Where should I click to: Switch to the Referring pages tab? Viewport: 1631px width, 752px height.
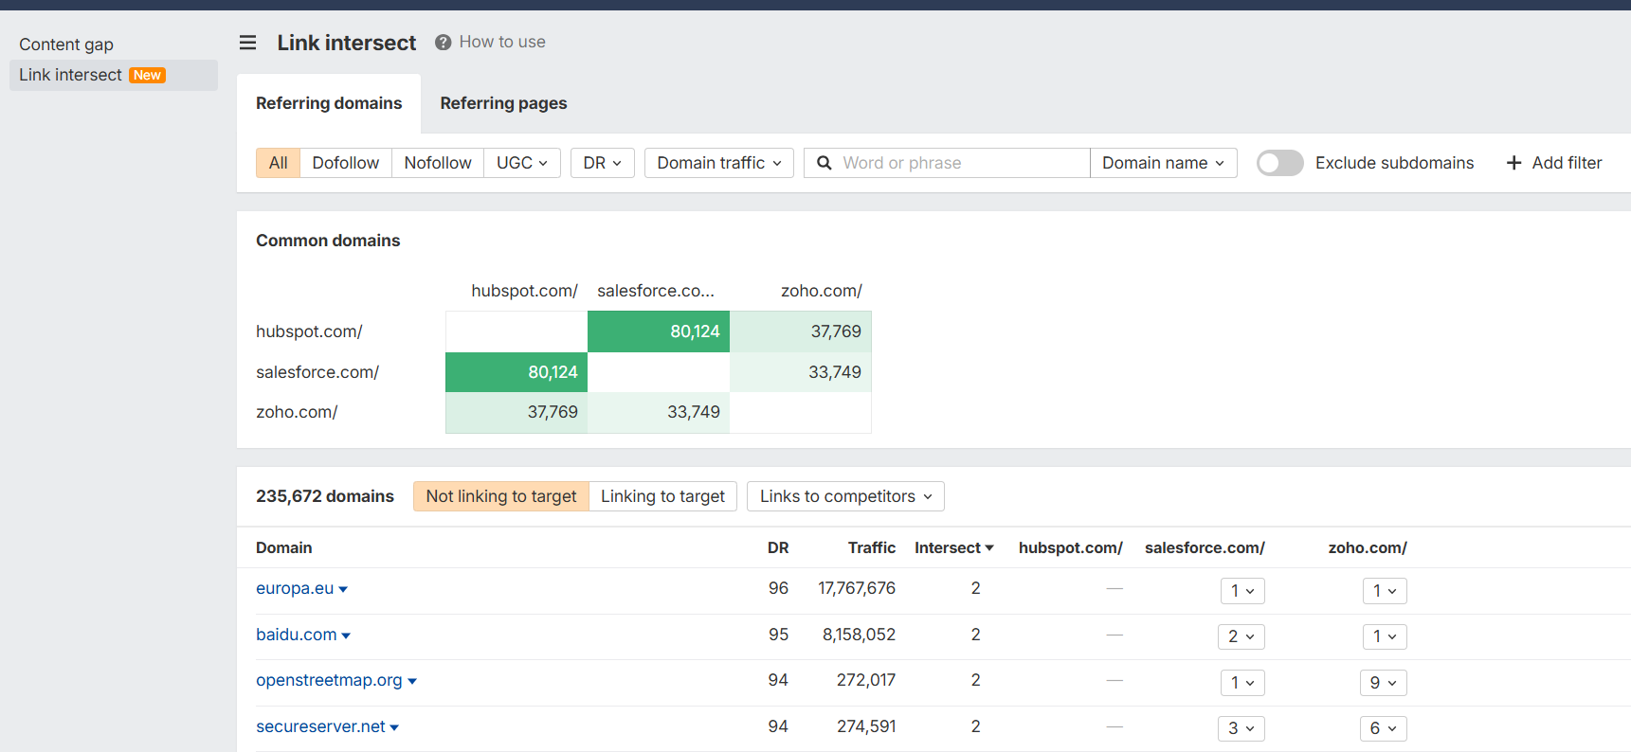pyautogui.click(x=503, y=103)
